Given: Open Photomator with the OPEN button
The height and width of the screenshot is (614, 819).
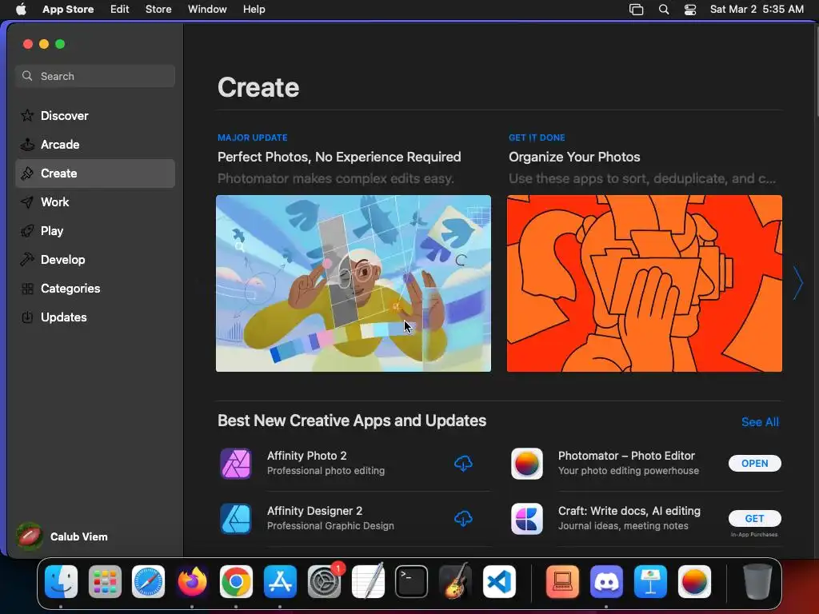Looking at the screenshot, I should 755,463.
